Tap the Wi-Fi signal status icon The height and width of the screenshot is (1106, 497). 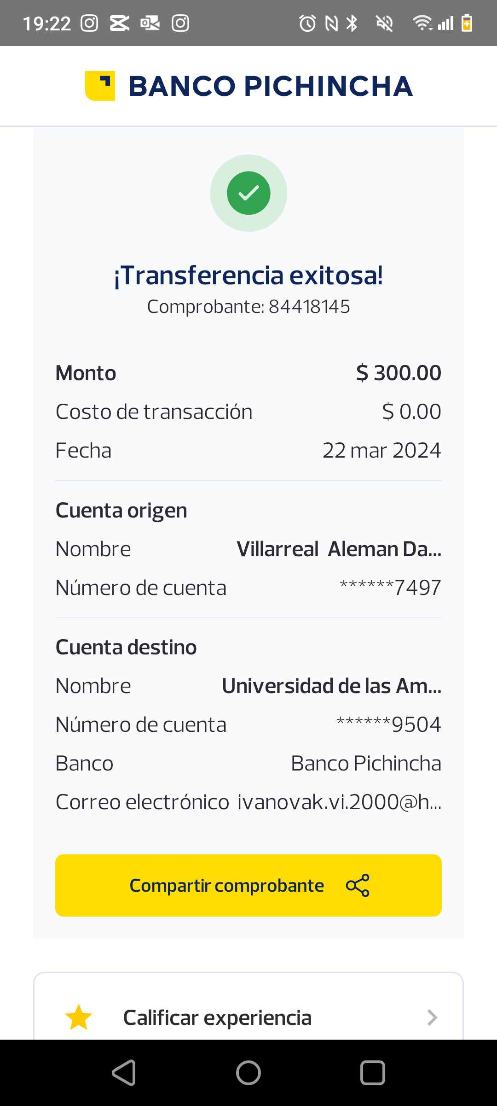[x=422, y=23]
